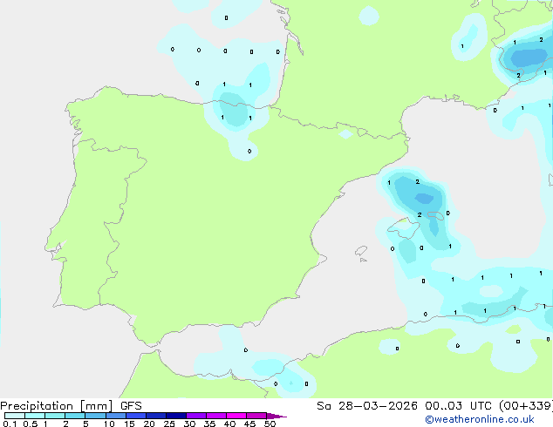Click the 40–45 mm magenta legend swatch
The height and width of the screenshot is (427, 553).
236,416
